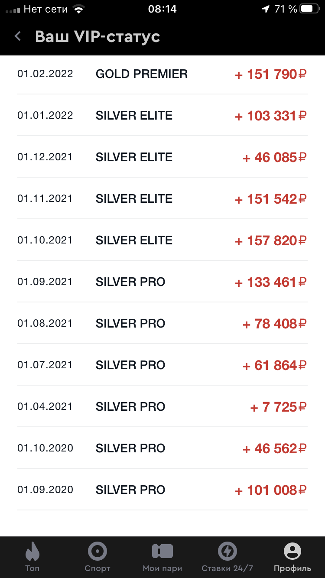Tap the + 101 008 ₽ amount

[x=270, y=490]
